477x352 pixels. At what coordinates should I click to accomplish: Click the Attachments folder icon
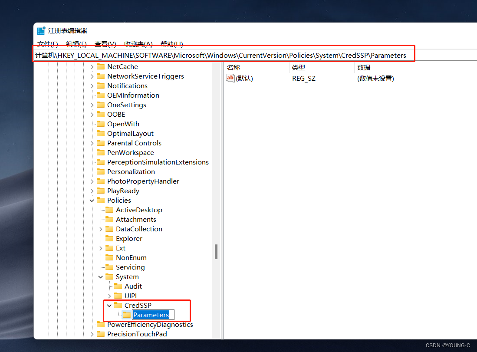(x=109, y=219)
